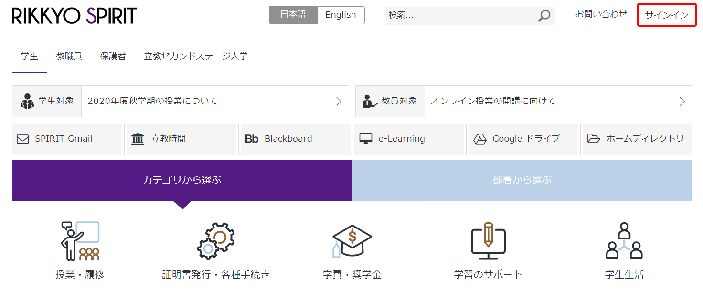703x300 pixels.
Task: Click the サインイン button
Action: (667, 15)
